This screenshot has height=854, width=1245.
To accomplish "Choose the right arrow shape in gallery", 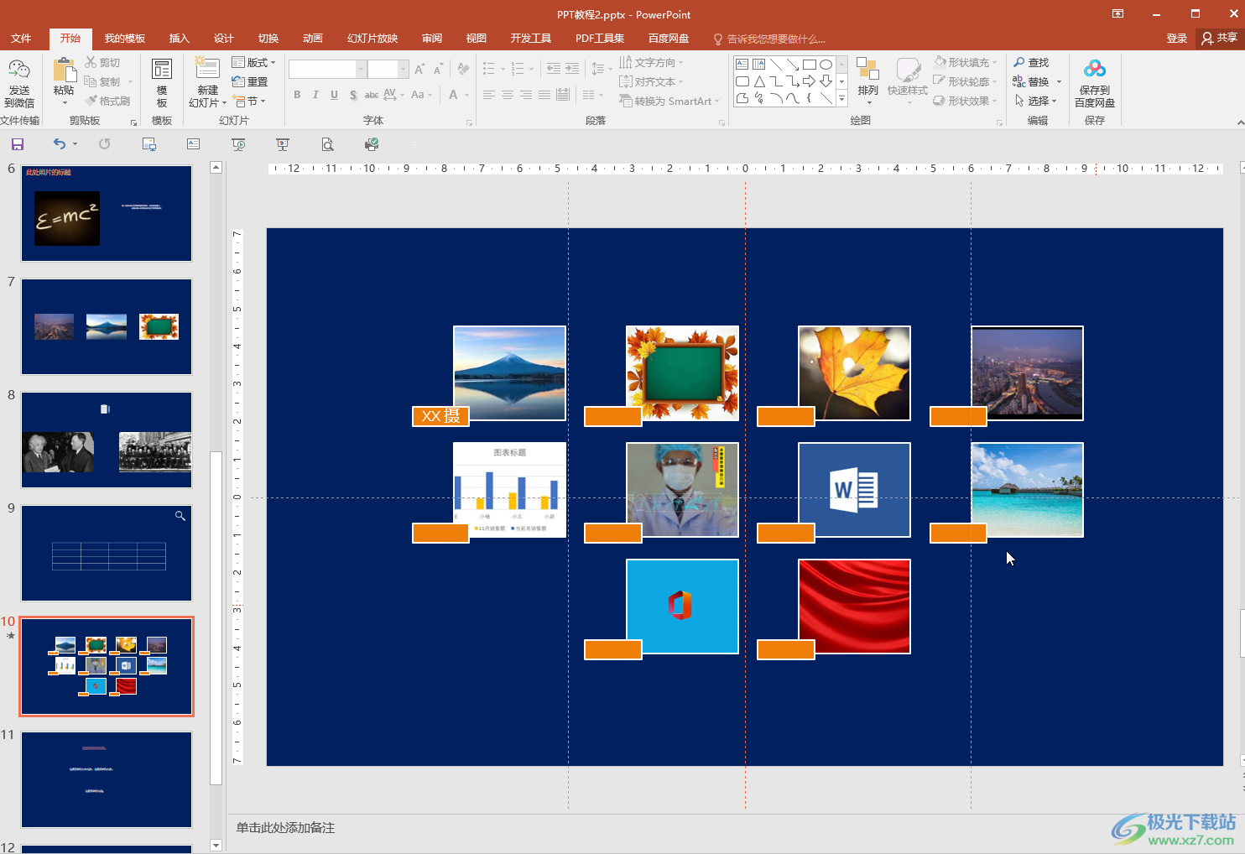I will point(809,81).
